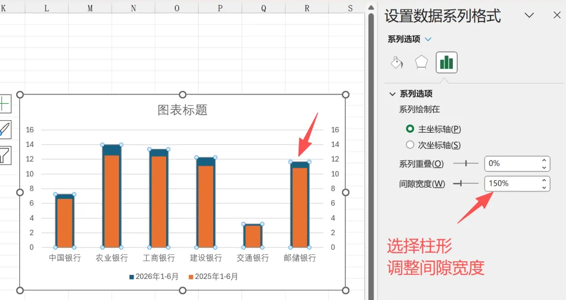
Task: Click the 系列重叠 slider handle
Action: (x=466, y=163)
